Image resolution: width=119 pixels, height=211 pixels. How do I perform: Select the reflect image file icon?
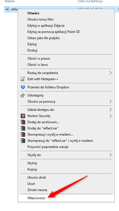7,9
